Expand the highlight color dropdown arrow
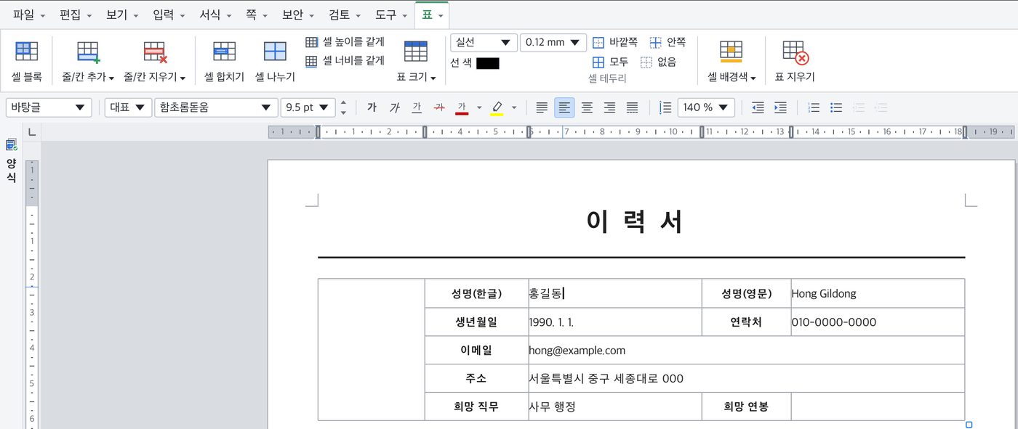1018x429 pixels. point(514,107)
